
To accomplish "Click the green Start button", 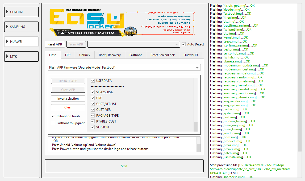I will point(124,166).
